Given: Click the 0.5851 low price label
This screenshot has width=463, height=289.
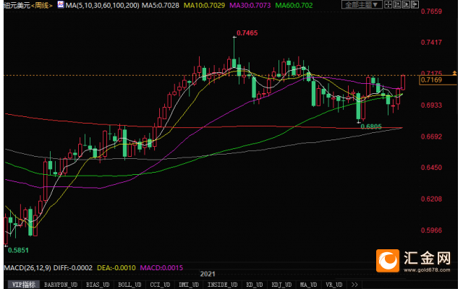Looking at the screenshot, I should point(18,251).
